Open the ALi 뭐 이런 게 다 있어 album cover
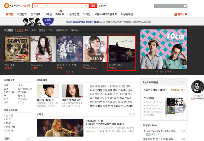Screen dimensions: 204x141 70,49
